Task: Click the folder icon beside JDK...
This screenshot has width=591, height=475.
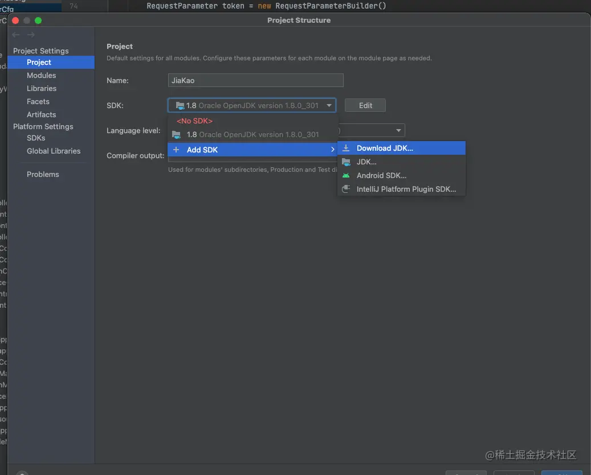Action: (x=346, y=162)
